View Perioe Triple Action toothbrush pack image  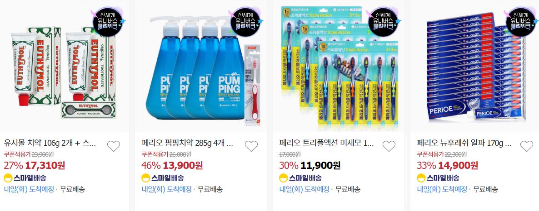click(339, 66)
